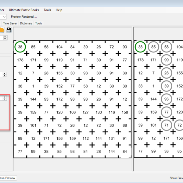
Task: Expand the dropdown left of Preview Rendered
Action: point(4,17)
